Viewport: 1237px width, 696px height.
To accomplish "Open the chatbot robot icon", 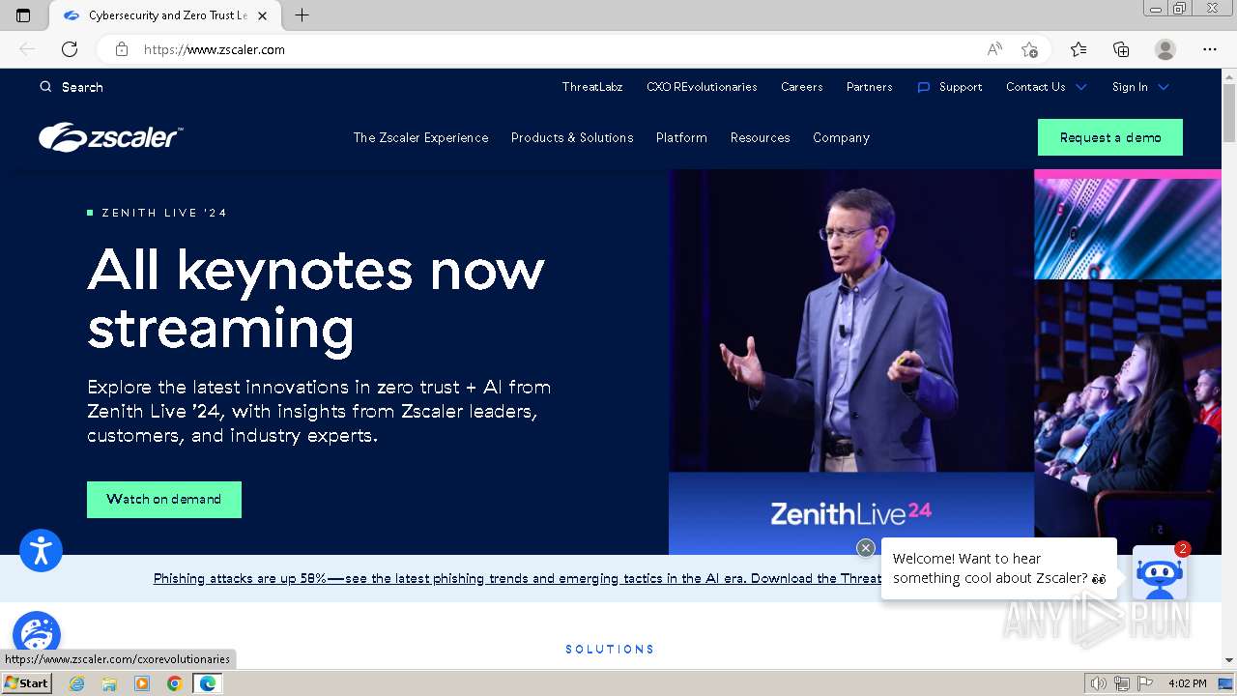I will [1160, 572].
